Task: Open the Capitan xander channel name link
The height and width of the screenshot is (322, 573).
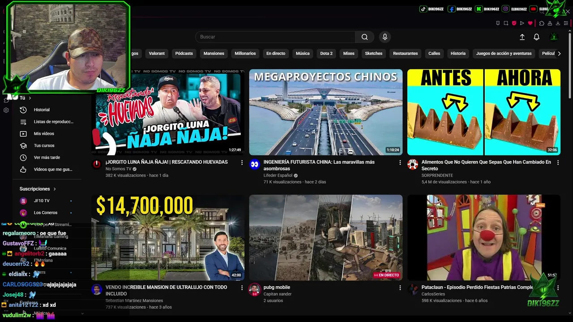Action: click(x=278, y=294)
